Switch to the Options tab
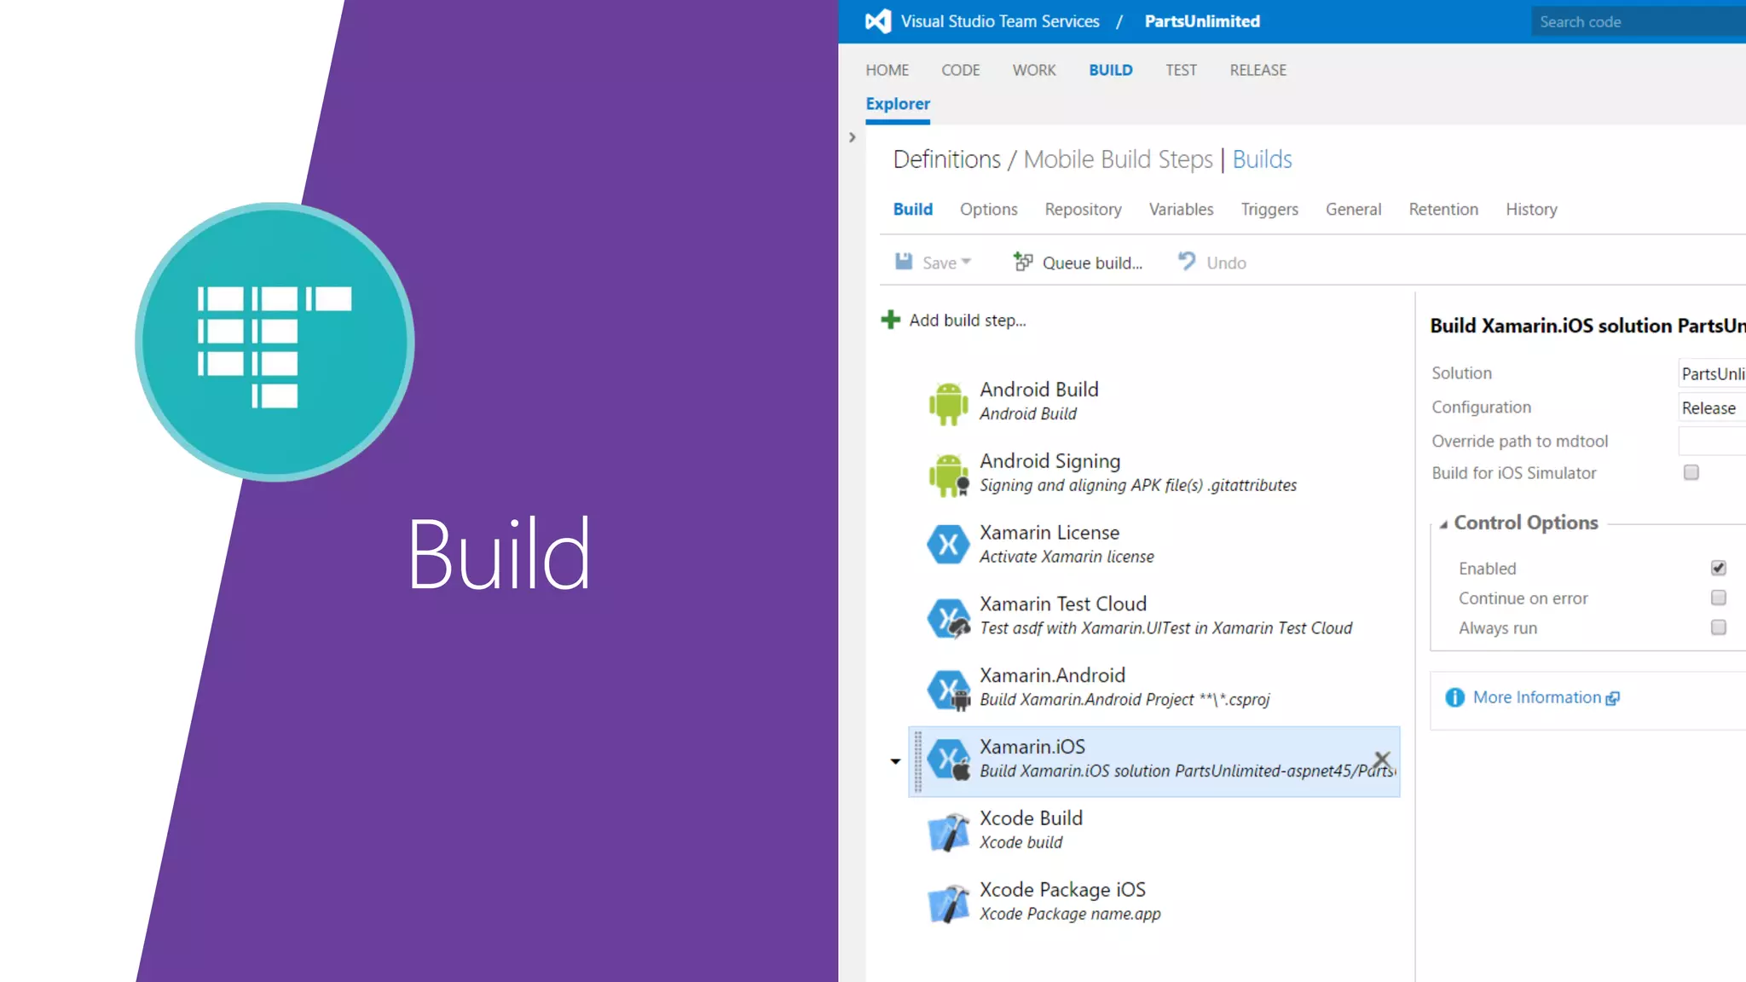The height and width of the screenshot is (982, 1746). point(988,209)
